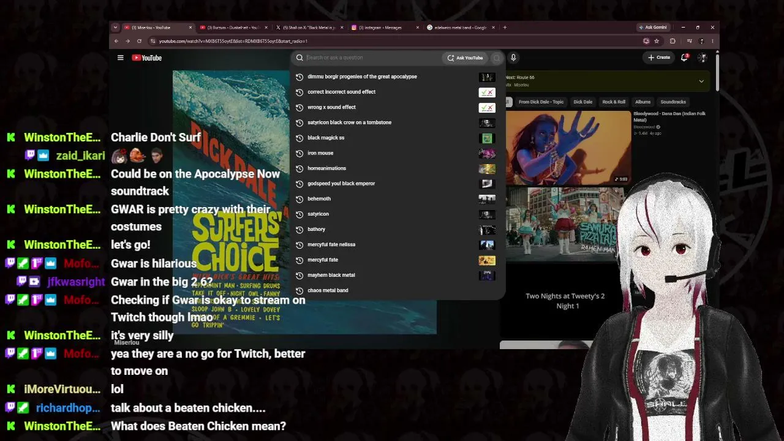Select suggestion black magick ss
The height and width of the screenshot is (441, 784).
coord(326,138)
